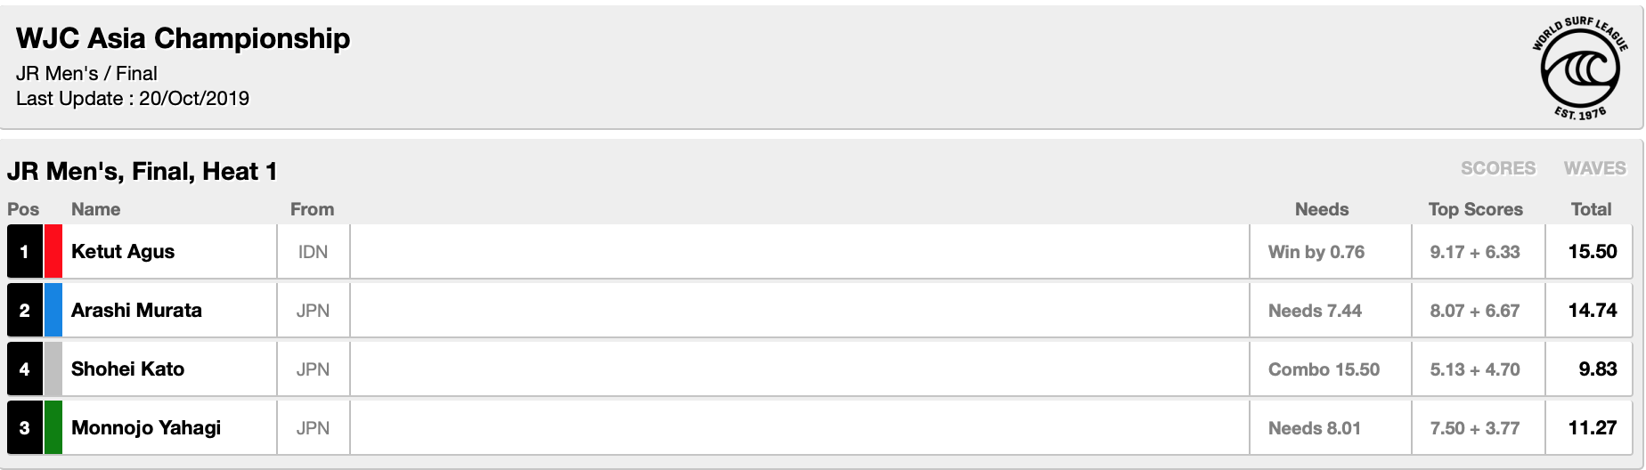Screen dimensions: 1646x470
Task: Click Ketut Agus's red jersey swatch
Action: coord(53,252)
